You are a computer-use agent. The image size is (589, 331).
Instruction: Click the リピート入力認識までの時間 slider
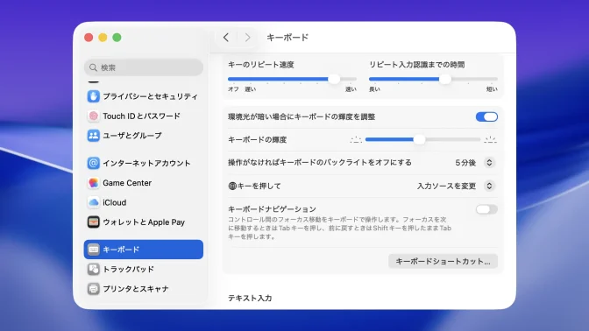coord(433,79)
